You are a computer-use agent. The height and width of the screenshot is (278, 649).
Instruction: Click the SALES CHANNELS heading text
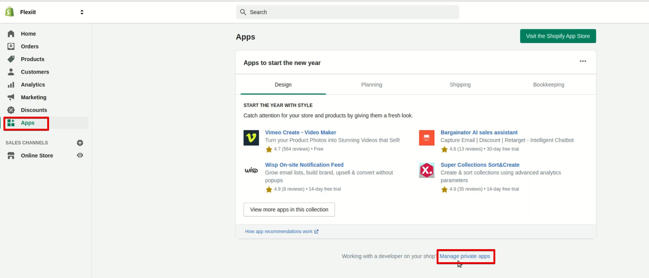27,143
